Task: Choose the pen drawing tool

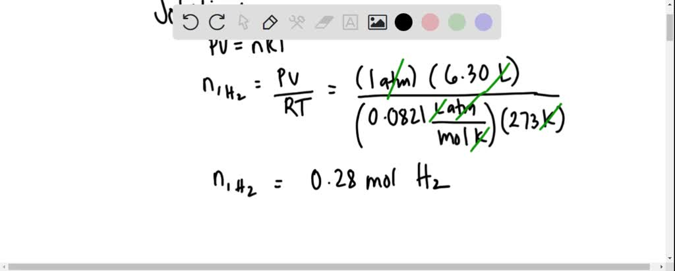Action: coord(270,22)
